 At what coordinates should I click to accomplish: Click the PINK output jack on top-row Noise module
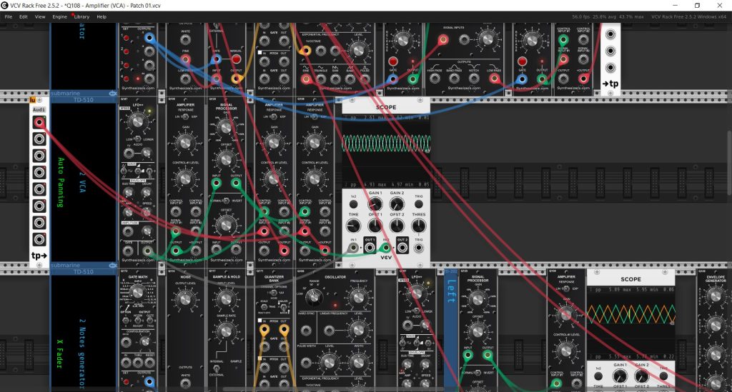(185, 59)
